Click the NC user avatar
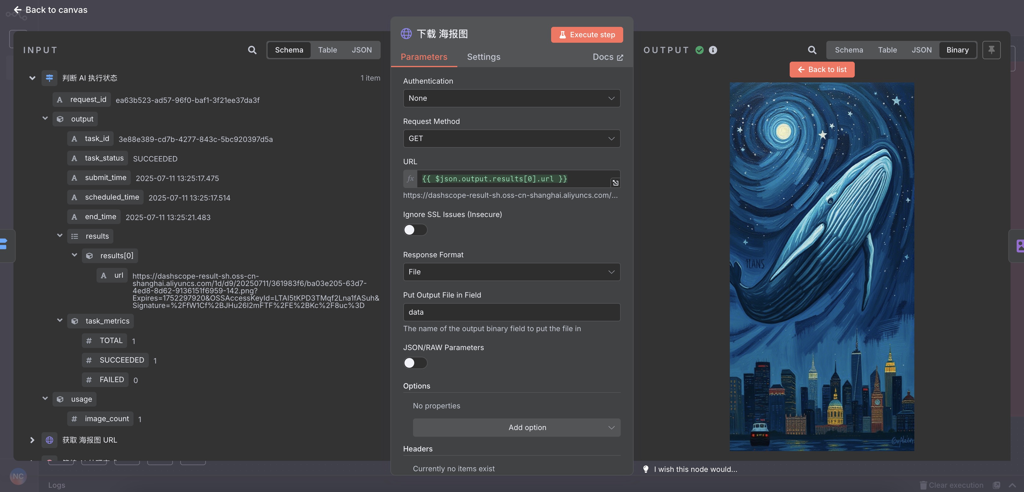Screen dimensions: 1024x492 click(x=18, y=476)
